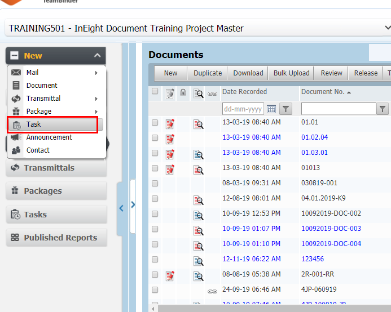
Task: Click the Date Recorded filter funnel icon
Action: pyautogui.click(x=285, y=109)
